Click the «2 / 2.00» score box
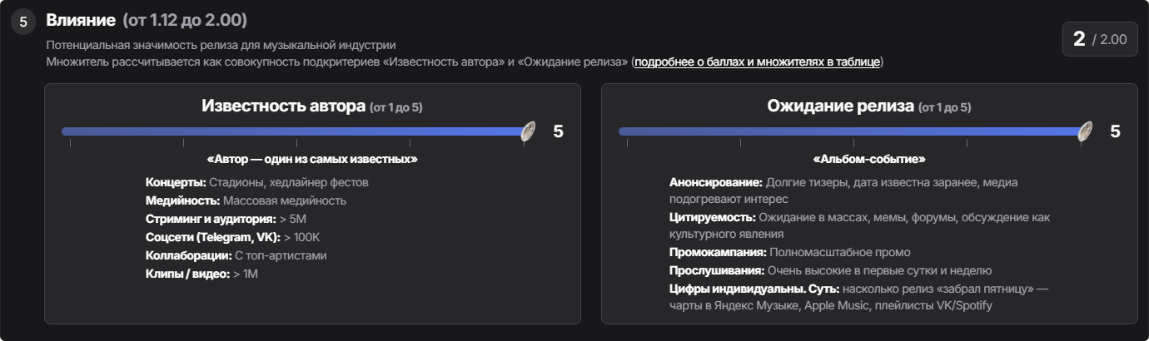 1099,39
